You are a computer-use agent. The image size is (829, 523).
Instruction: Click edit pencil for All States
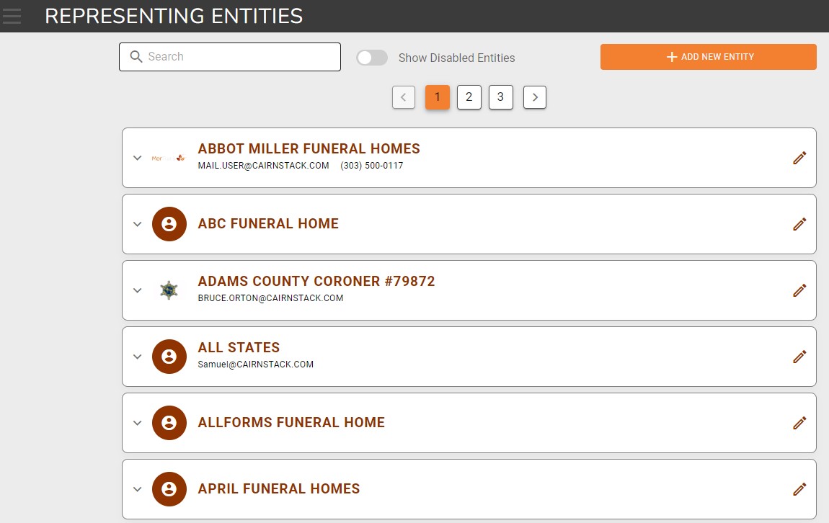tap(799, 357)
